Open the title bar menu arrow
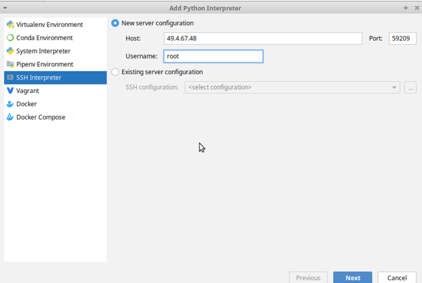Image resolution: width=422 pixels, height=283 pixels. [x=5, y=8]
